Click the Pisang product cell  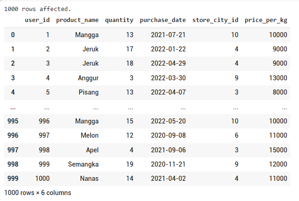(x=88, y=92)
